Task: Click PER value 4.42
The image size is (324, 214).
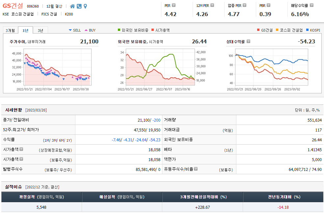Action: pyautogui.click(x=171, y=14)
